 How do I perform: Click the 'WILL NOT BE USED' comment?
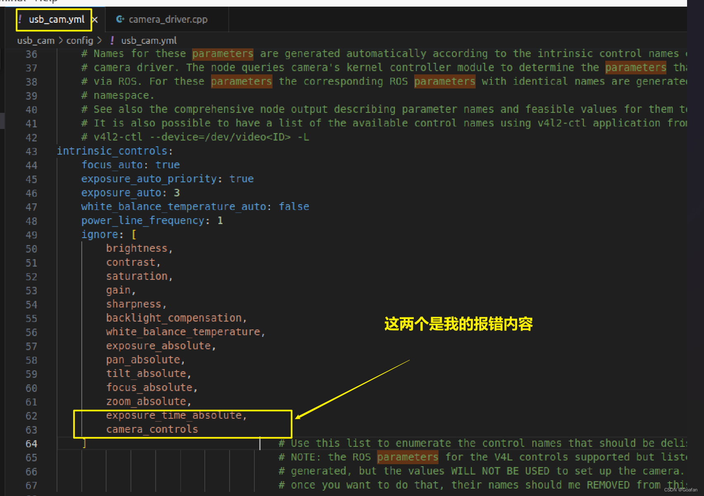pos(500,471)
